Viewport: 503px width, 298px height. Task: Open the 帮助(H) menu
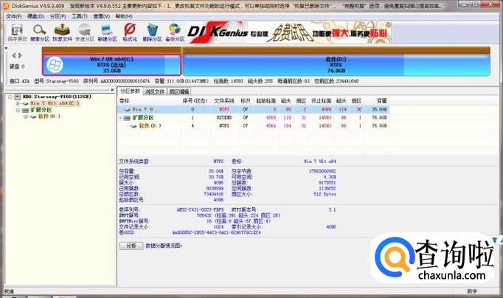coord(124,16)
